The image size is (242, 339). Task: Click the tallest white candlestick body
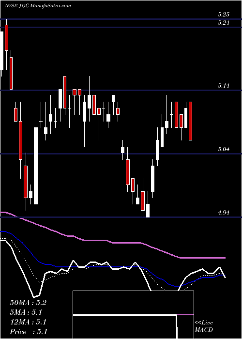[x=36, y=166]
